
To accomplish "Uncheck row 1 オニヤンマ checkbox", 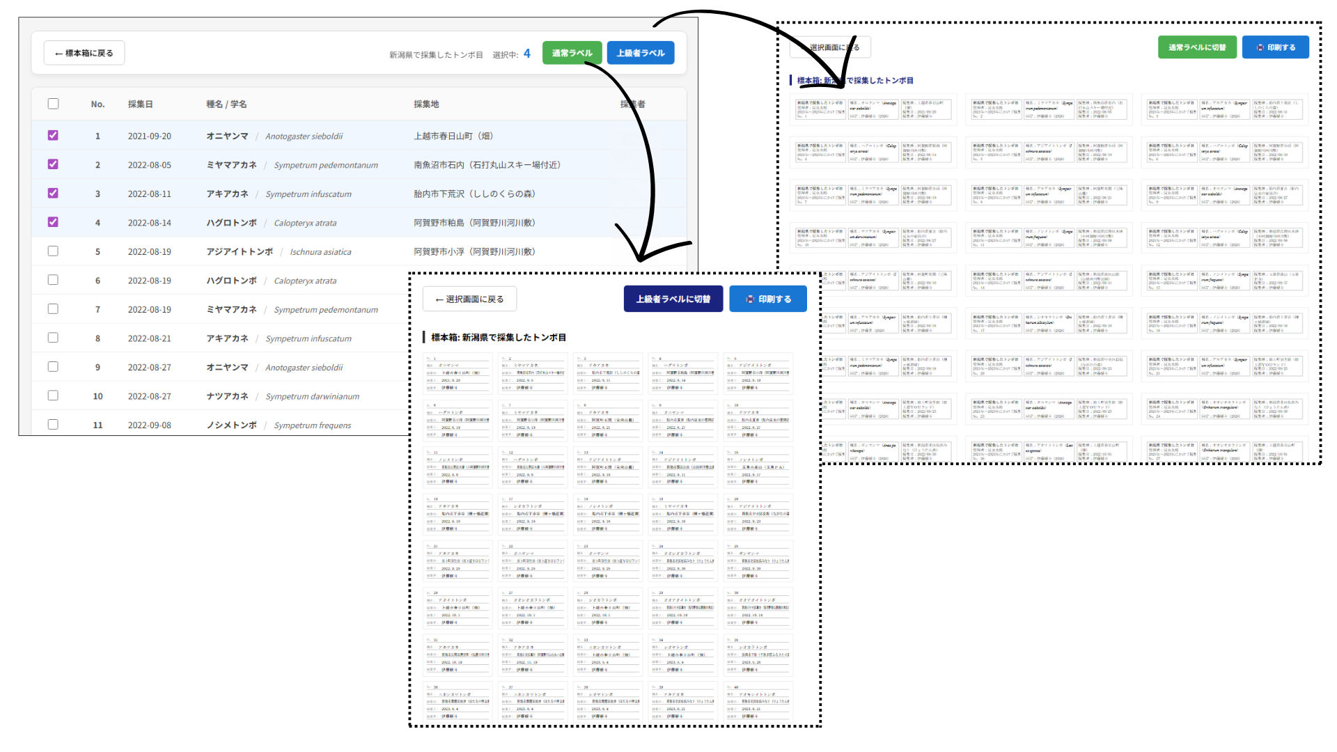I will point(53,136).
